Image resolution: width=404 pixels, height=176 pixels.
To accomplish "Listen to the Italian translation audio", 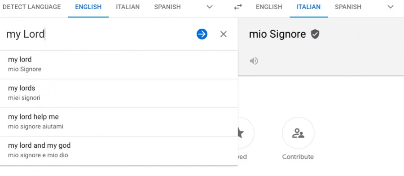I will [254, 61].
